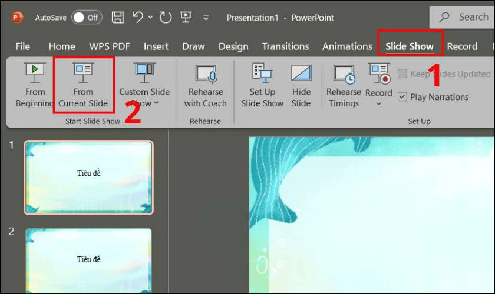This screenshot has width=495, height=294.
Task: Open the WPS PDF tab
Action: click(110, 46)
